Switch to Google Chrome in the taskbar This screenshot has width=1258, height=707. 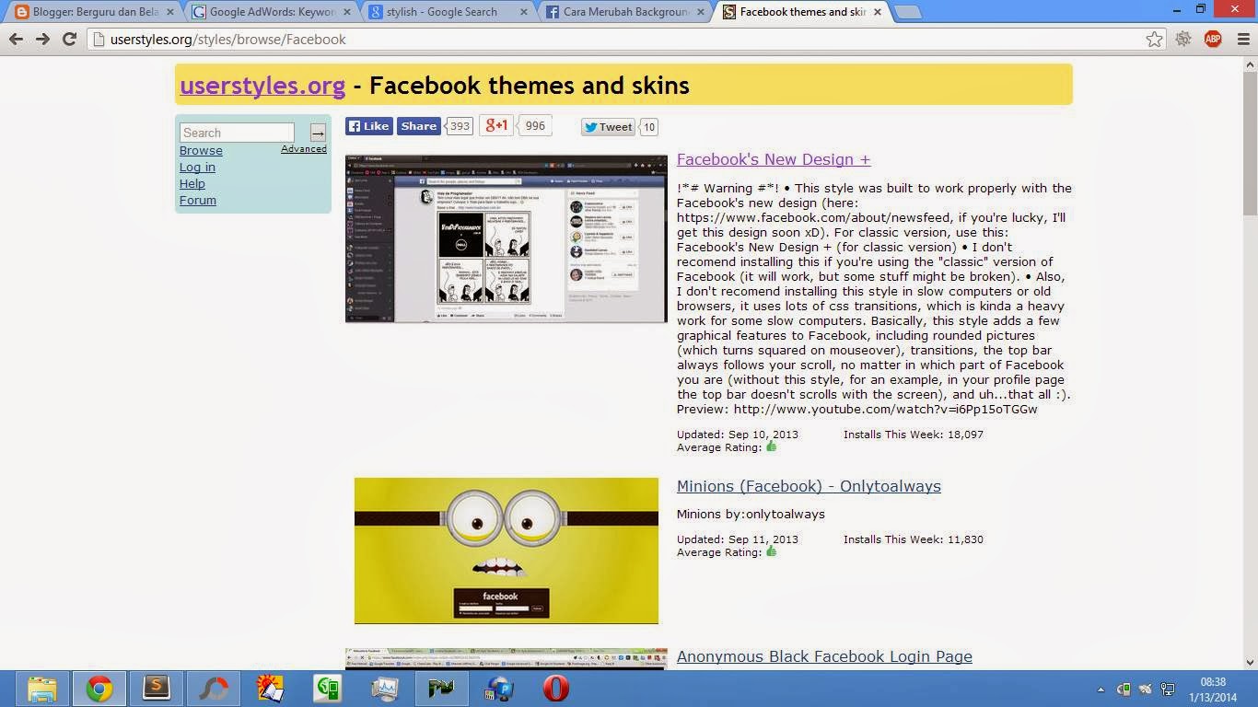(x=99, y=689)
